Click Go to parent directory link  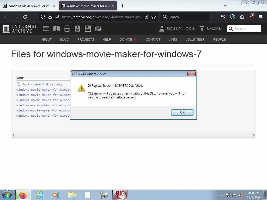click(40, 84)
